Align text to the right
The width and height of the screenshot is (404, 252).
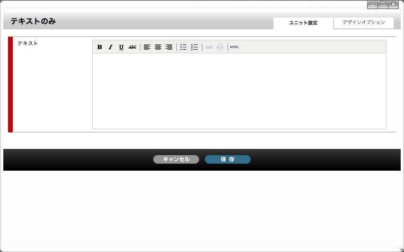click(169, 47)
